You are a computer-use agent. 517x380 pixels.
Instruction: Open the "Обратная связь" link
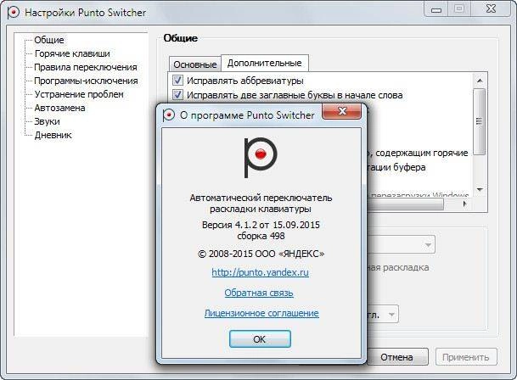point(259,293)
